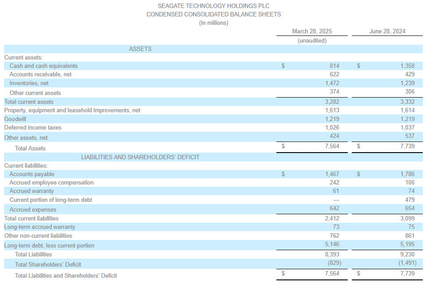Select cash value 1,358 for June 2024

coord(407,66)
